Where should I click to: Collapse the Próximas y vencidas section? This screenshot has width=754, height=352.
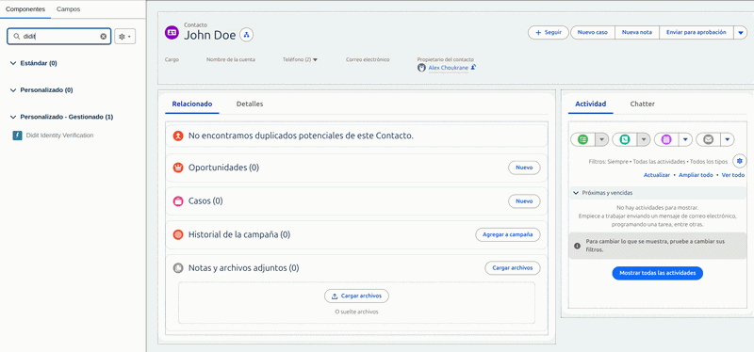pyautogui.click(x=576, y=193)
